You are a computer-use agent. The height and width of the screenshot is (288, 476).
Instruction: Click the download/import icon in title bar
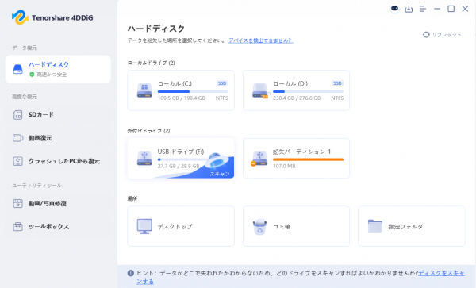pyautogui.click(x=409, y=9)
